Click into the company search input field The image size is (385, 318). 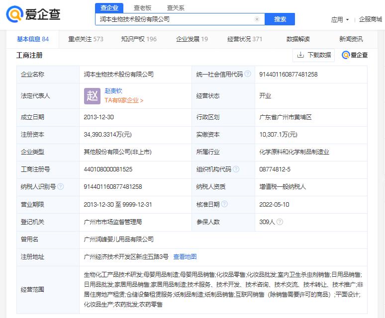tap(174, 19)
